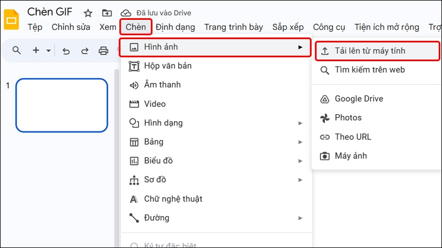442x248 pixels.
Task: Choose Biểu đồ menu entry
Action: (216, 161)
